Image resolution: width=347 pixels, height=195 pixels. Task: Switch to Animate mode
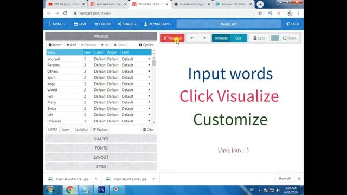221,38
